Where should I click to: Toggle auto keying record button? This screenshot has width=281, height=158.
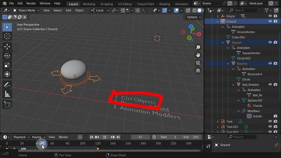[x=80, y=137]
